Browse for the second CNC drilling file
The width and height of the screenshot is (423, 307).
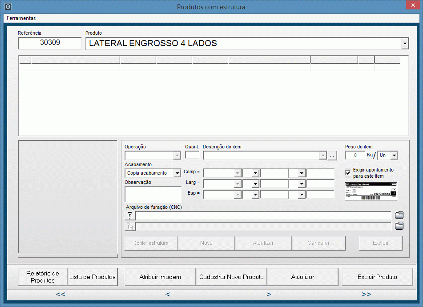399,226
